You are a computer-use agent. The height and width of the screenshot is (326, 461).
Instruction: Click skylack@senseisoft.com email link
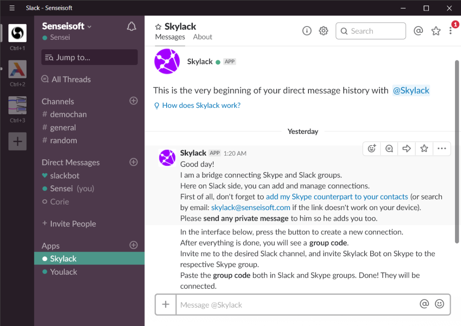[x=251, y=207]
